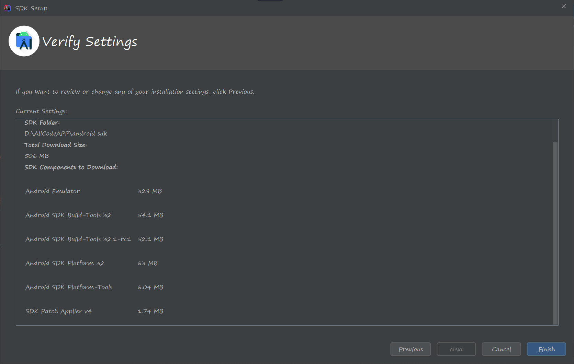Click the SDK Folder heading
574x364 pixels.
click(x=42, y=122)
